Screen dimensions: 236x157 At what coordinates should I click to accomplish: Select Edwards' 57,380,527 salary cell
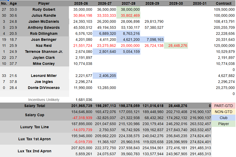(152, 27)
